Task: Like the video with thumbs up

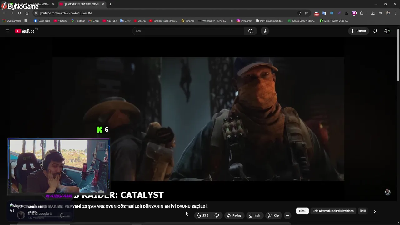Action: click(202, 215)
